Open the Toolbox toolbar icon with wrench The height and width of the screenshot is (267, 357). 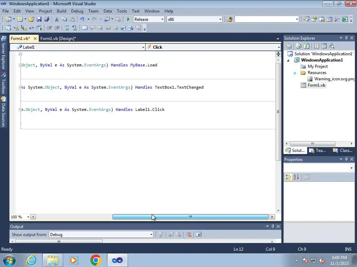coord(337,19)
